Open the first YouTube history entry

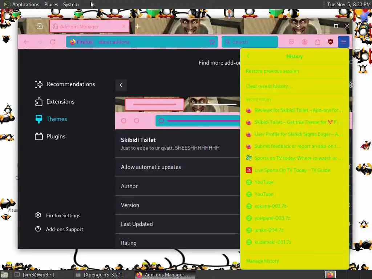pos(294,182)
